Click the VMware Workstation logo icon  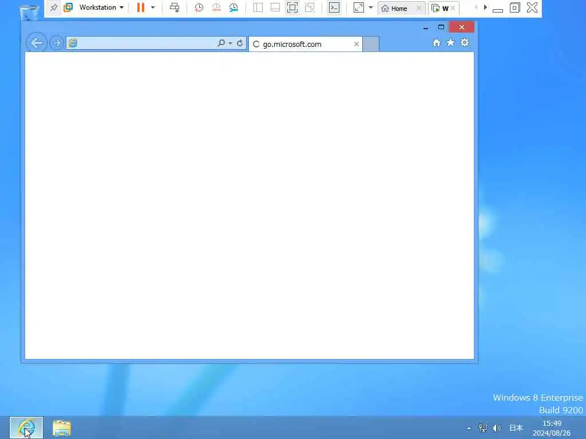point(68,7)
